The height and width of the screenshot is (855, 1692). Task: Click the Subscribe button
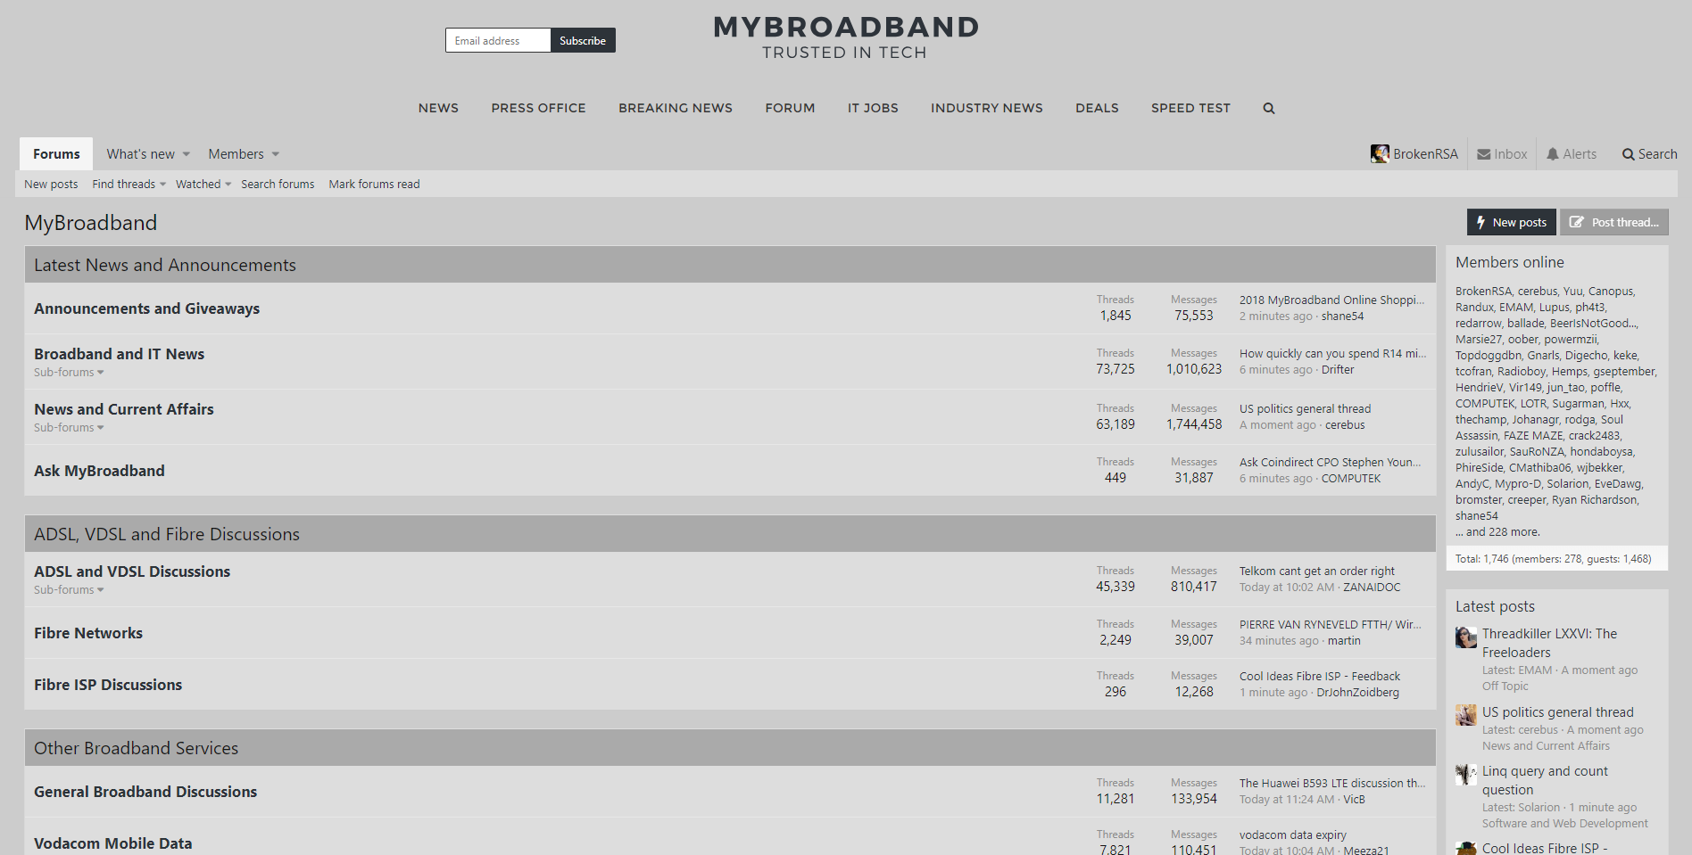tap(582, 40)
